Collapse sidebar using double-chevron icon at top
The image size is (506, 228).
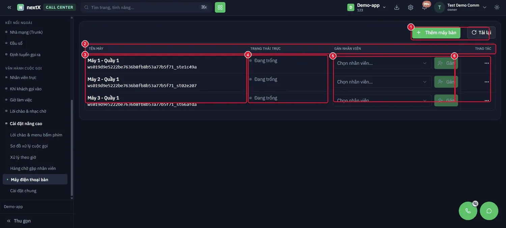click(x=9, y=7)
